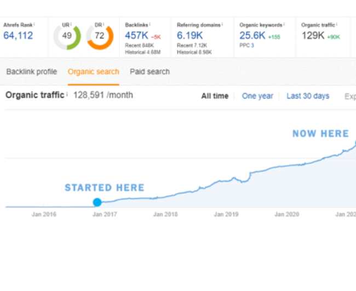Open the Paid search tab
Screen dimensions: 356x291
pyautogui.click(x=150, y=71)
